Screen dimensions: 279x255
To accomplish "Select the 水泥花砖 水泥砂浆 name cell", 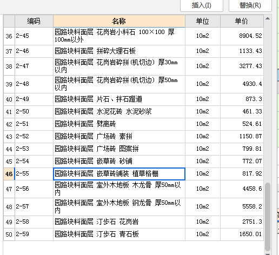I will (119, 112).
